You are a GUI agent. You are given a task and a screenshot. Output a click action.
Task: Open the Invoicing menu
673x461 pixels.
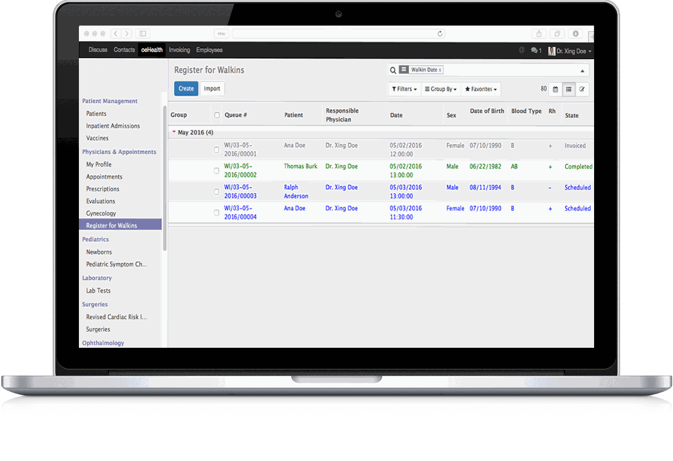click(x=179, y=50)
